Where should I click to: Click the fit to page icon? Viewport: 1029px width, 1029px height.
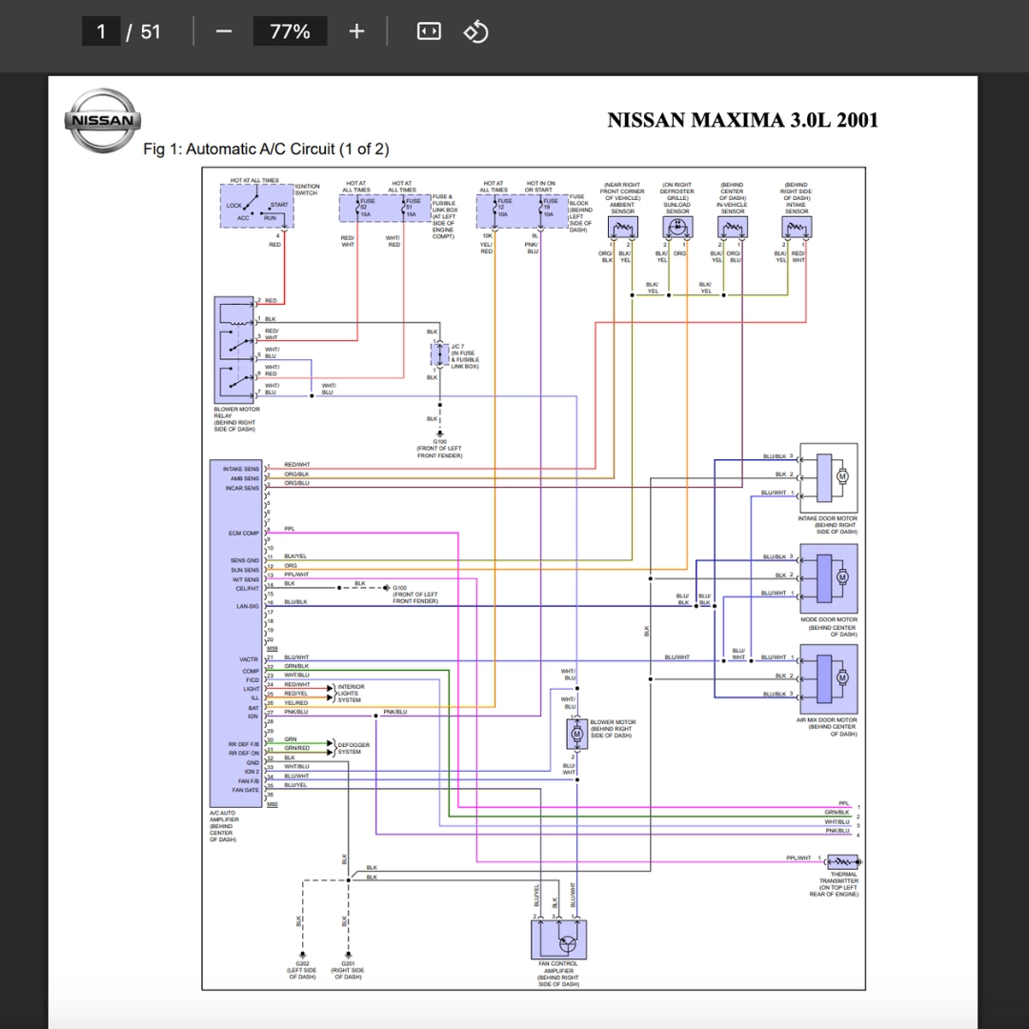pos(429,31)
